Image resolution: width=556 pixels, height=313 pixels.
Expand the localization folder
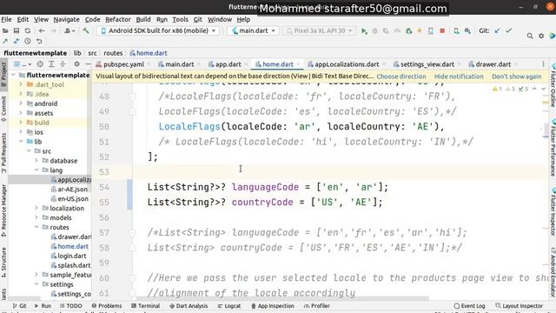(36, 209)
